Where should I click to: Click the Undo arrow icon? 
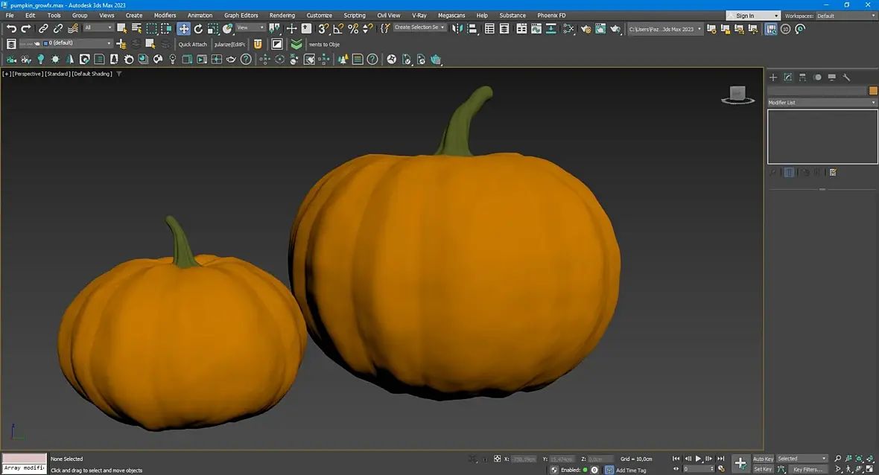point(11,28)
